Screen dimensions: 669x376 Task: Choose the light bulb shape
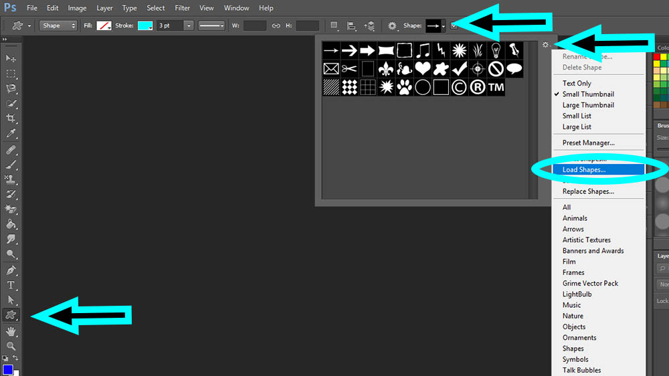(x=496, y=50)
